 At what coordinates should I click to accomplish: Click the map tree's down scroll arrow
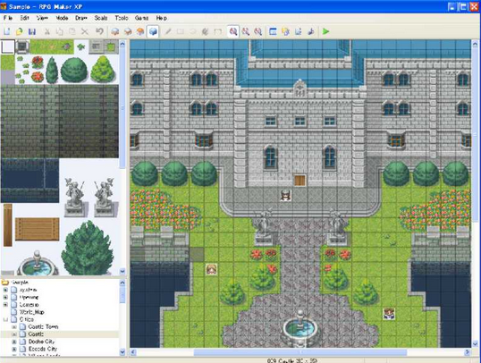tap(122, 352)
